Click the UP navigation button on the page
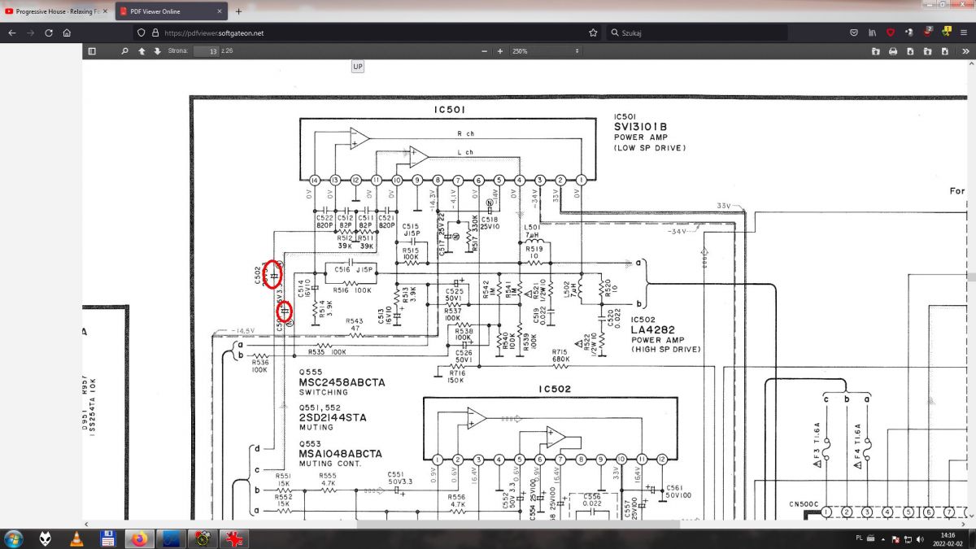The width and height of the screenshot is (976, 549). [357, 66]
